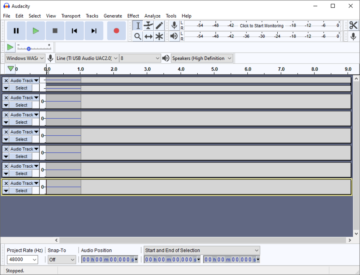Enable the Multi-Tool asterisk icon
This screenshot has height=275, width=360.
point(159,36)
